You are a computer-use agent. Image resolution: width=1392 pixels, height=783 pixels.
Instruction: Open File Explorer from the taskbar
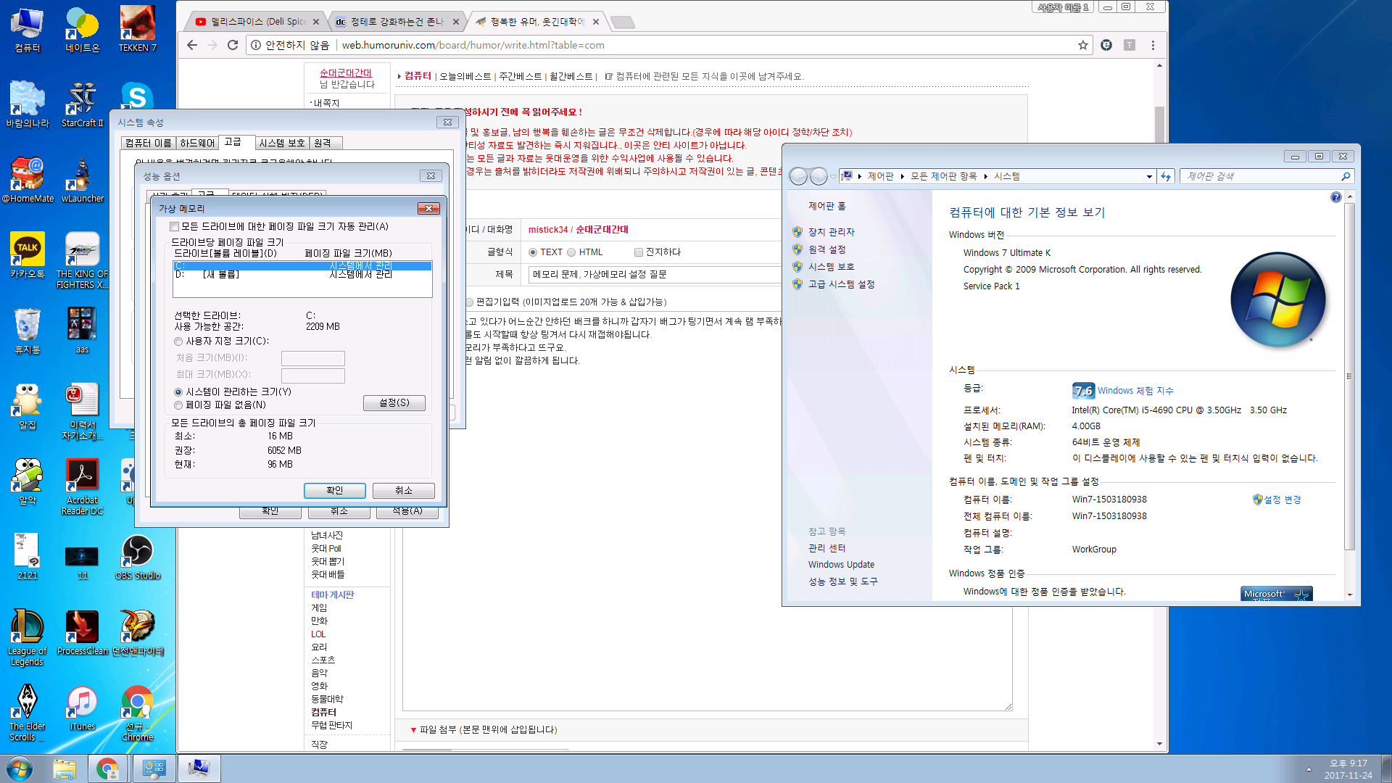(65, 768)
